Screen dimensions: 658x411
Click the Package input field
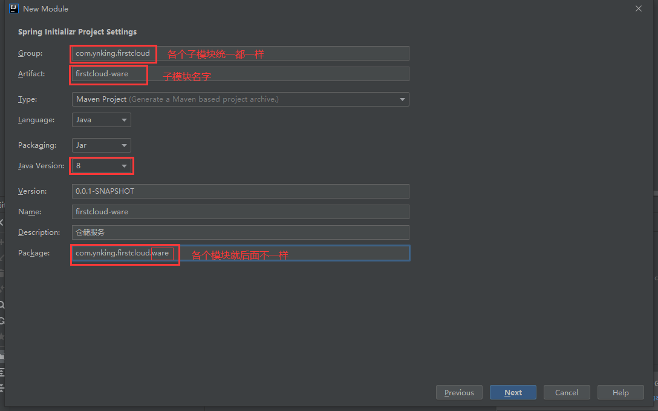click(x=240, y=253)
